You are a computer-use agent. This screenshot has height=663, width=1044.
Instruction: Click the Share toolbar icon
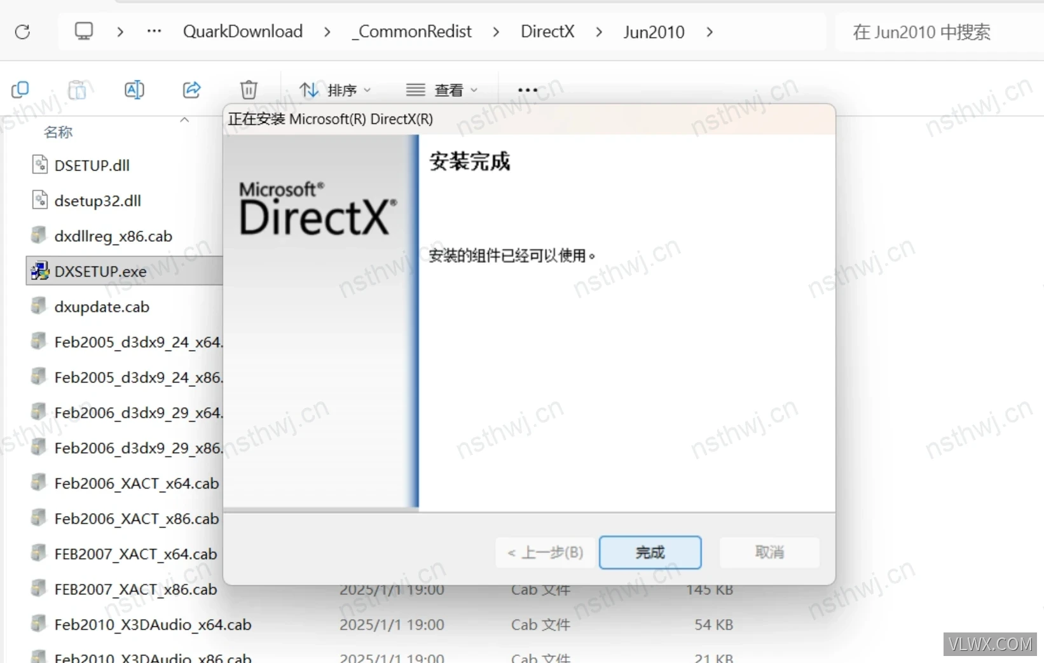[191, 90]
